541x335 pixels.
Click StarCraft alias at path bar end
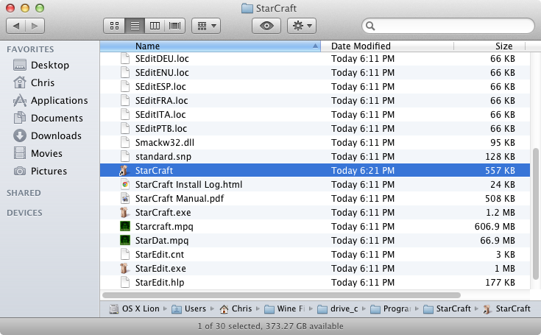(x=507, y=308)
